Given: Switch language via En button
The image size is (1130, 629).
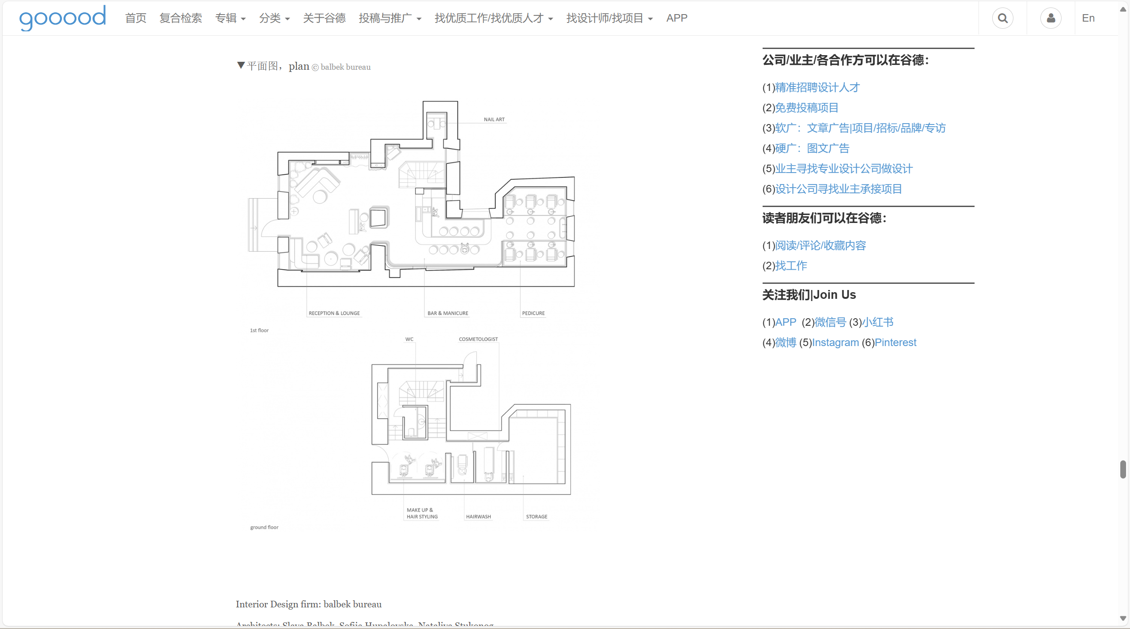Looking at the screenshot, I should point(1088,18).
